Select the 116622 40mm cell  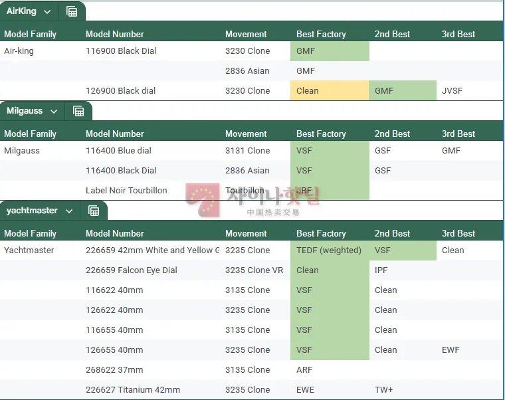click(114, 290)
